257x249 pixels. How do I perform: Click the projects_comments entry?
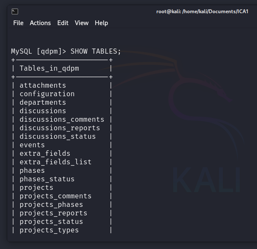56,196
